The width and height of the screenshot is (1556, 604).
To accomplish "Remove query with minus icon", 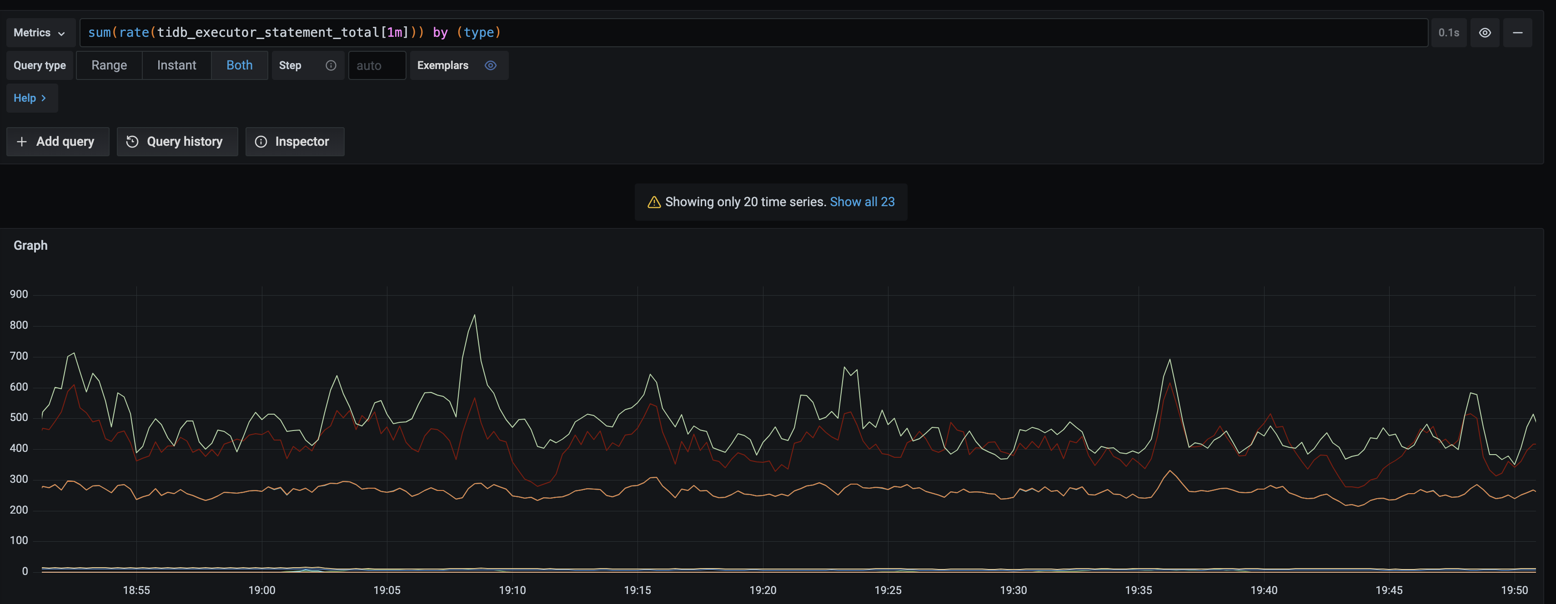I will pyautogui.click(x=1517, y=33).
